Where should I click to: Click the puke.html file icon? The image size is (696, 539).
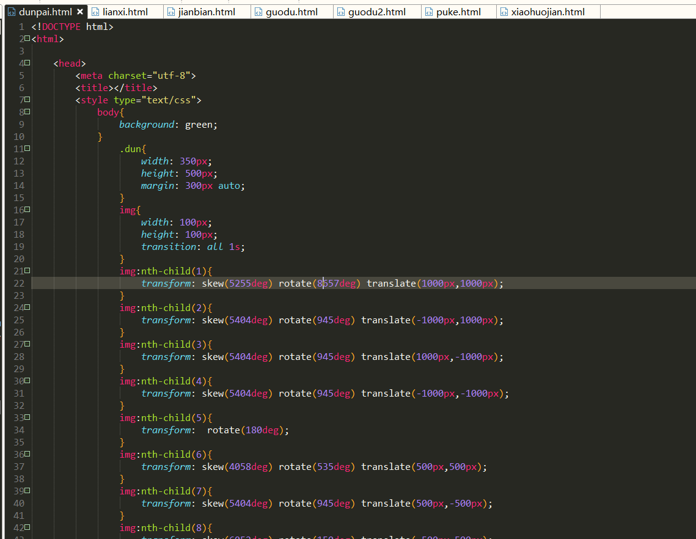429,12
